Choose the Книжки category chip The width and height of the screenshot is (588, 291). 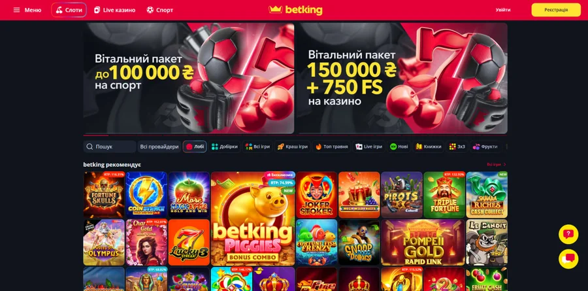tap(429, 147)
